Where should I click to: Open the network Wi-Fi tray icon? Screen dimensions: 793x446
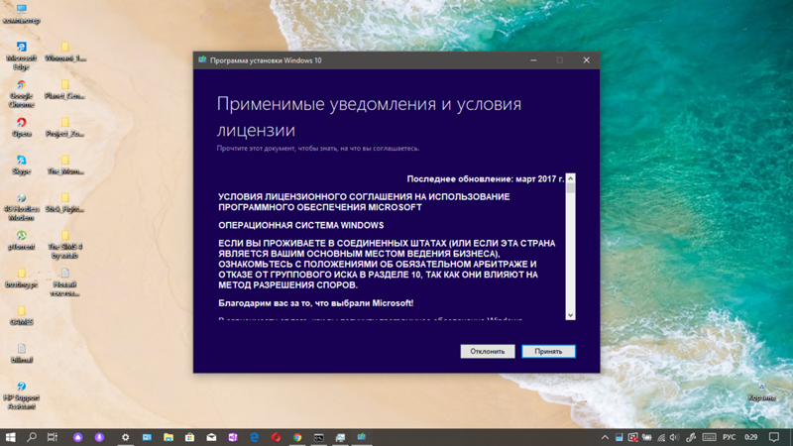click(661, 437)
